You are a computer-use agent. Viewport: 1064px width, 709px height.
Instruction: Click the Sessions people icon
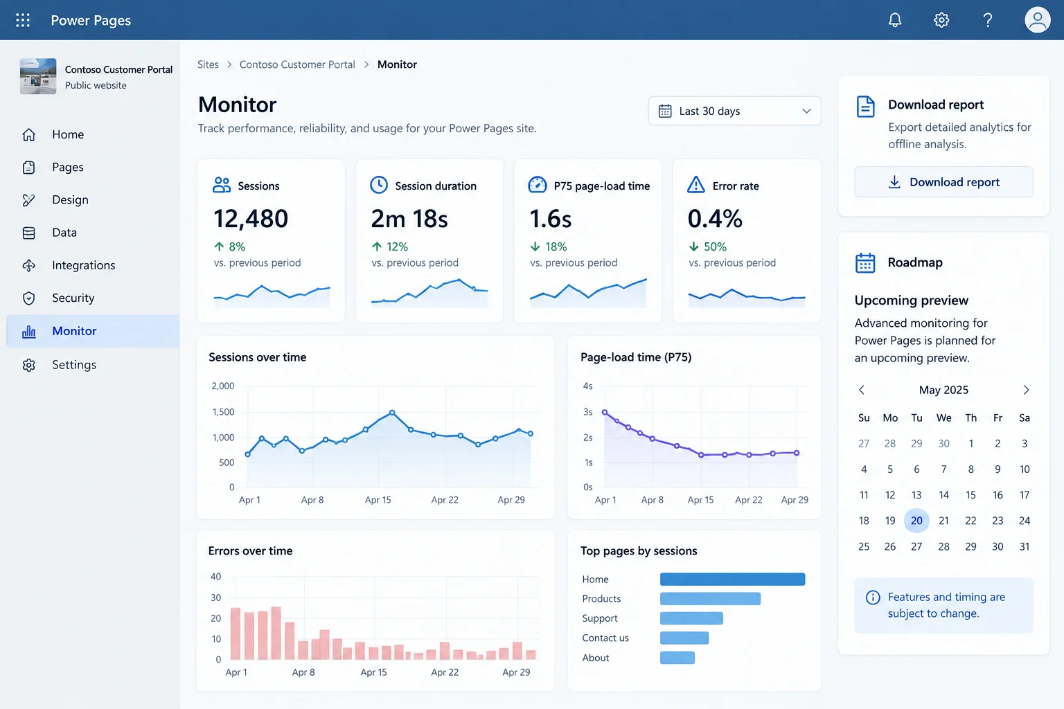[222, 185]
